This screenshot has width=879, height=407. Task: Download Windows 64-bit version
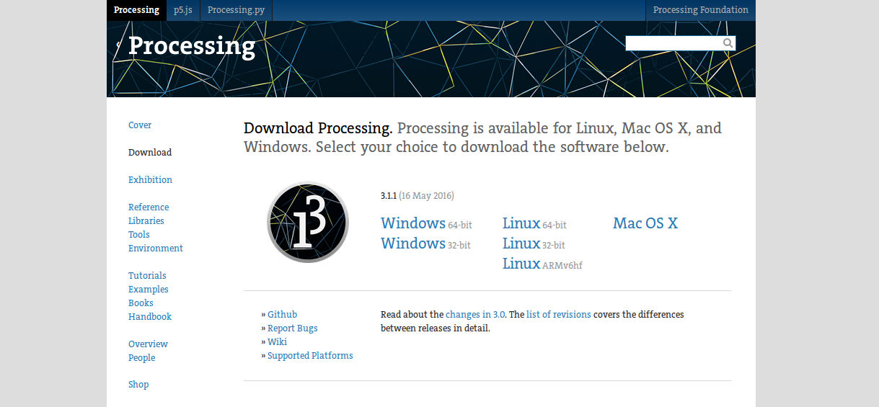(x=426, y=223)
